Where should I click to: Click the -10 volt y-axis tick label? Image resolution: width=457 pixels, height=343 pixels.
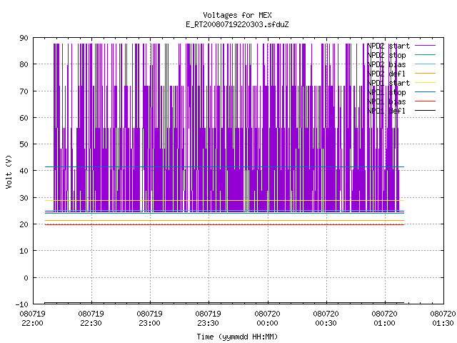click(x=22, y=304)
